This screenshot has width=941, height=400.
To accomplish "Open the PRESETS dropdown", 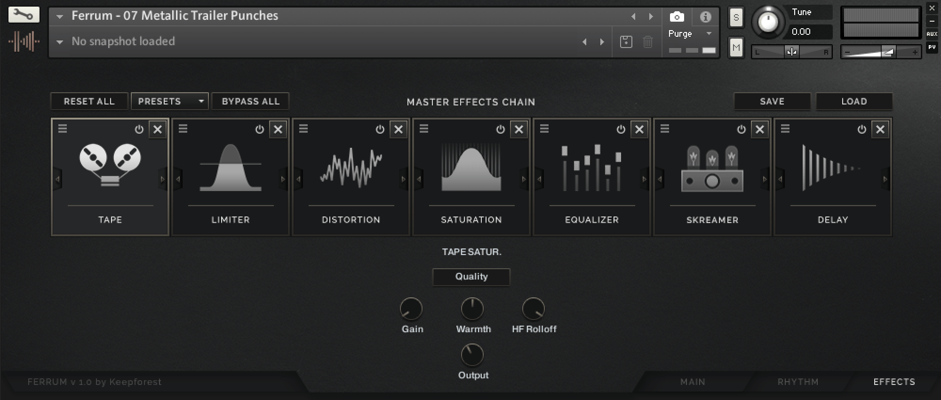I will tap(170, 101).
